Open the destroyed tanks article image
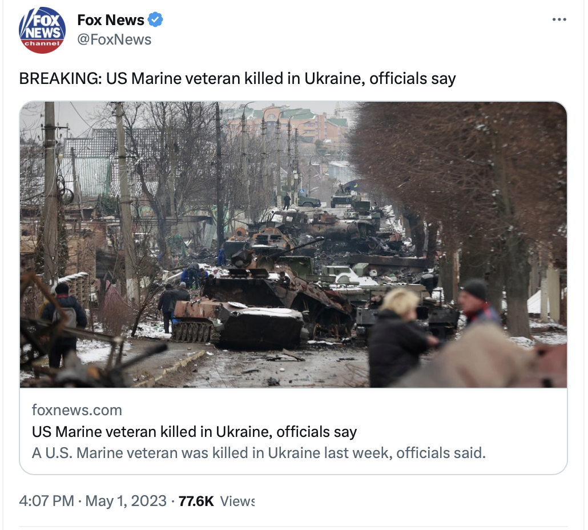 pos(293,244)
